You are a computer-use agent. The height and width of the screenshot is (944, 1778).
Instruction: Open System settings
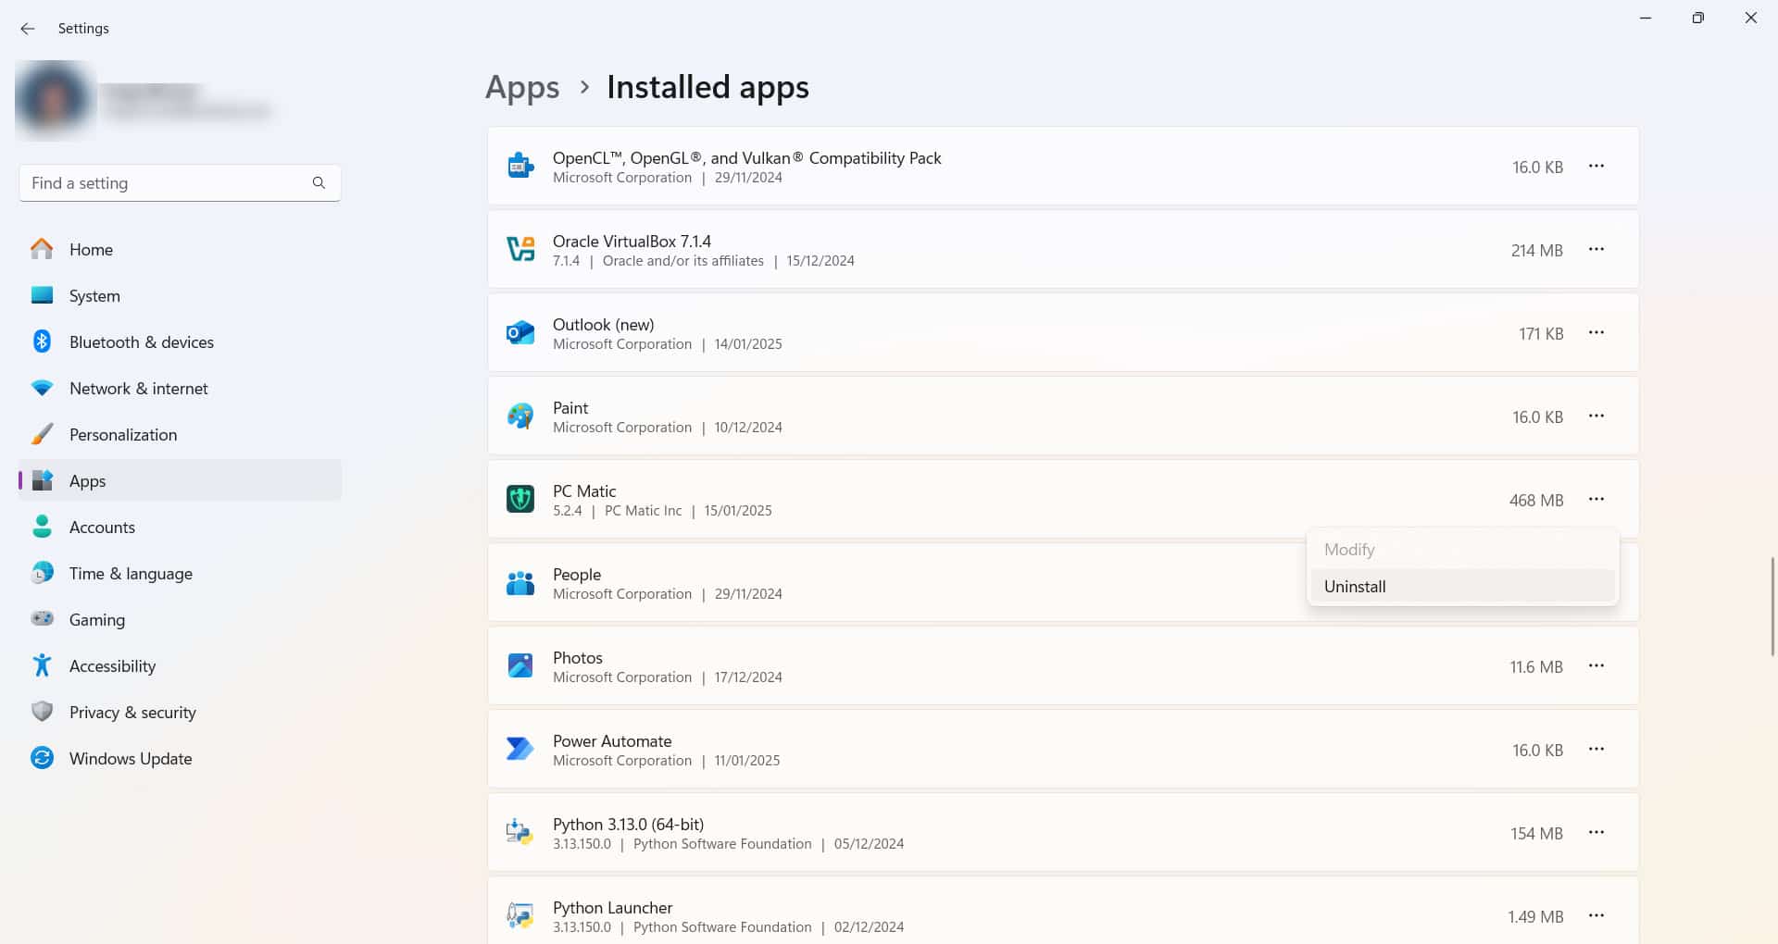pyautogui.click(x=180, y=295)
